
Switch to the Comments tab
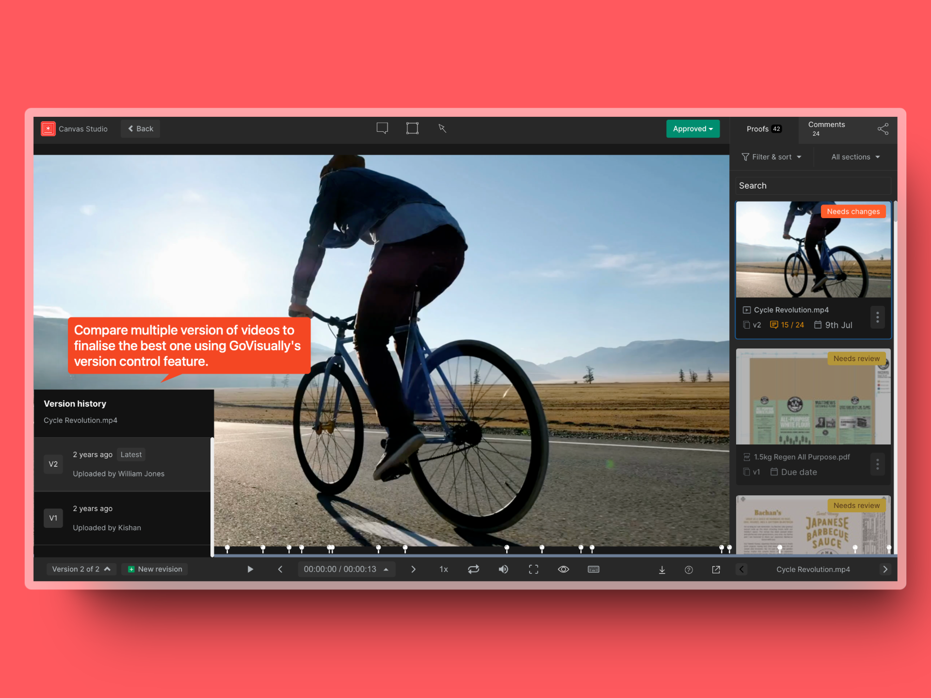tap(826, 128)
